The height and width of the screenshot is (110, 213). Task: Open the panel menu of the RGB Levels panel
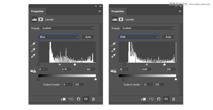click(180, 11)
